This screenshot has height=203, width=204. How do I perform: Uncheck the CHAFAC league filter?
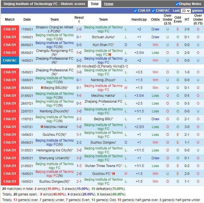[x=153, y=11]
